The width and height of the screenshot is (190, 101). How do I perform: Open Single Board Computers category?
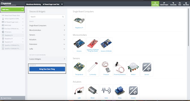click(47, 26)
